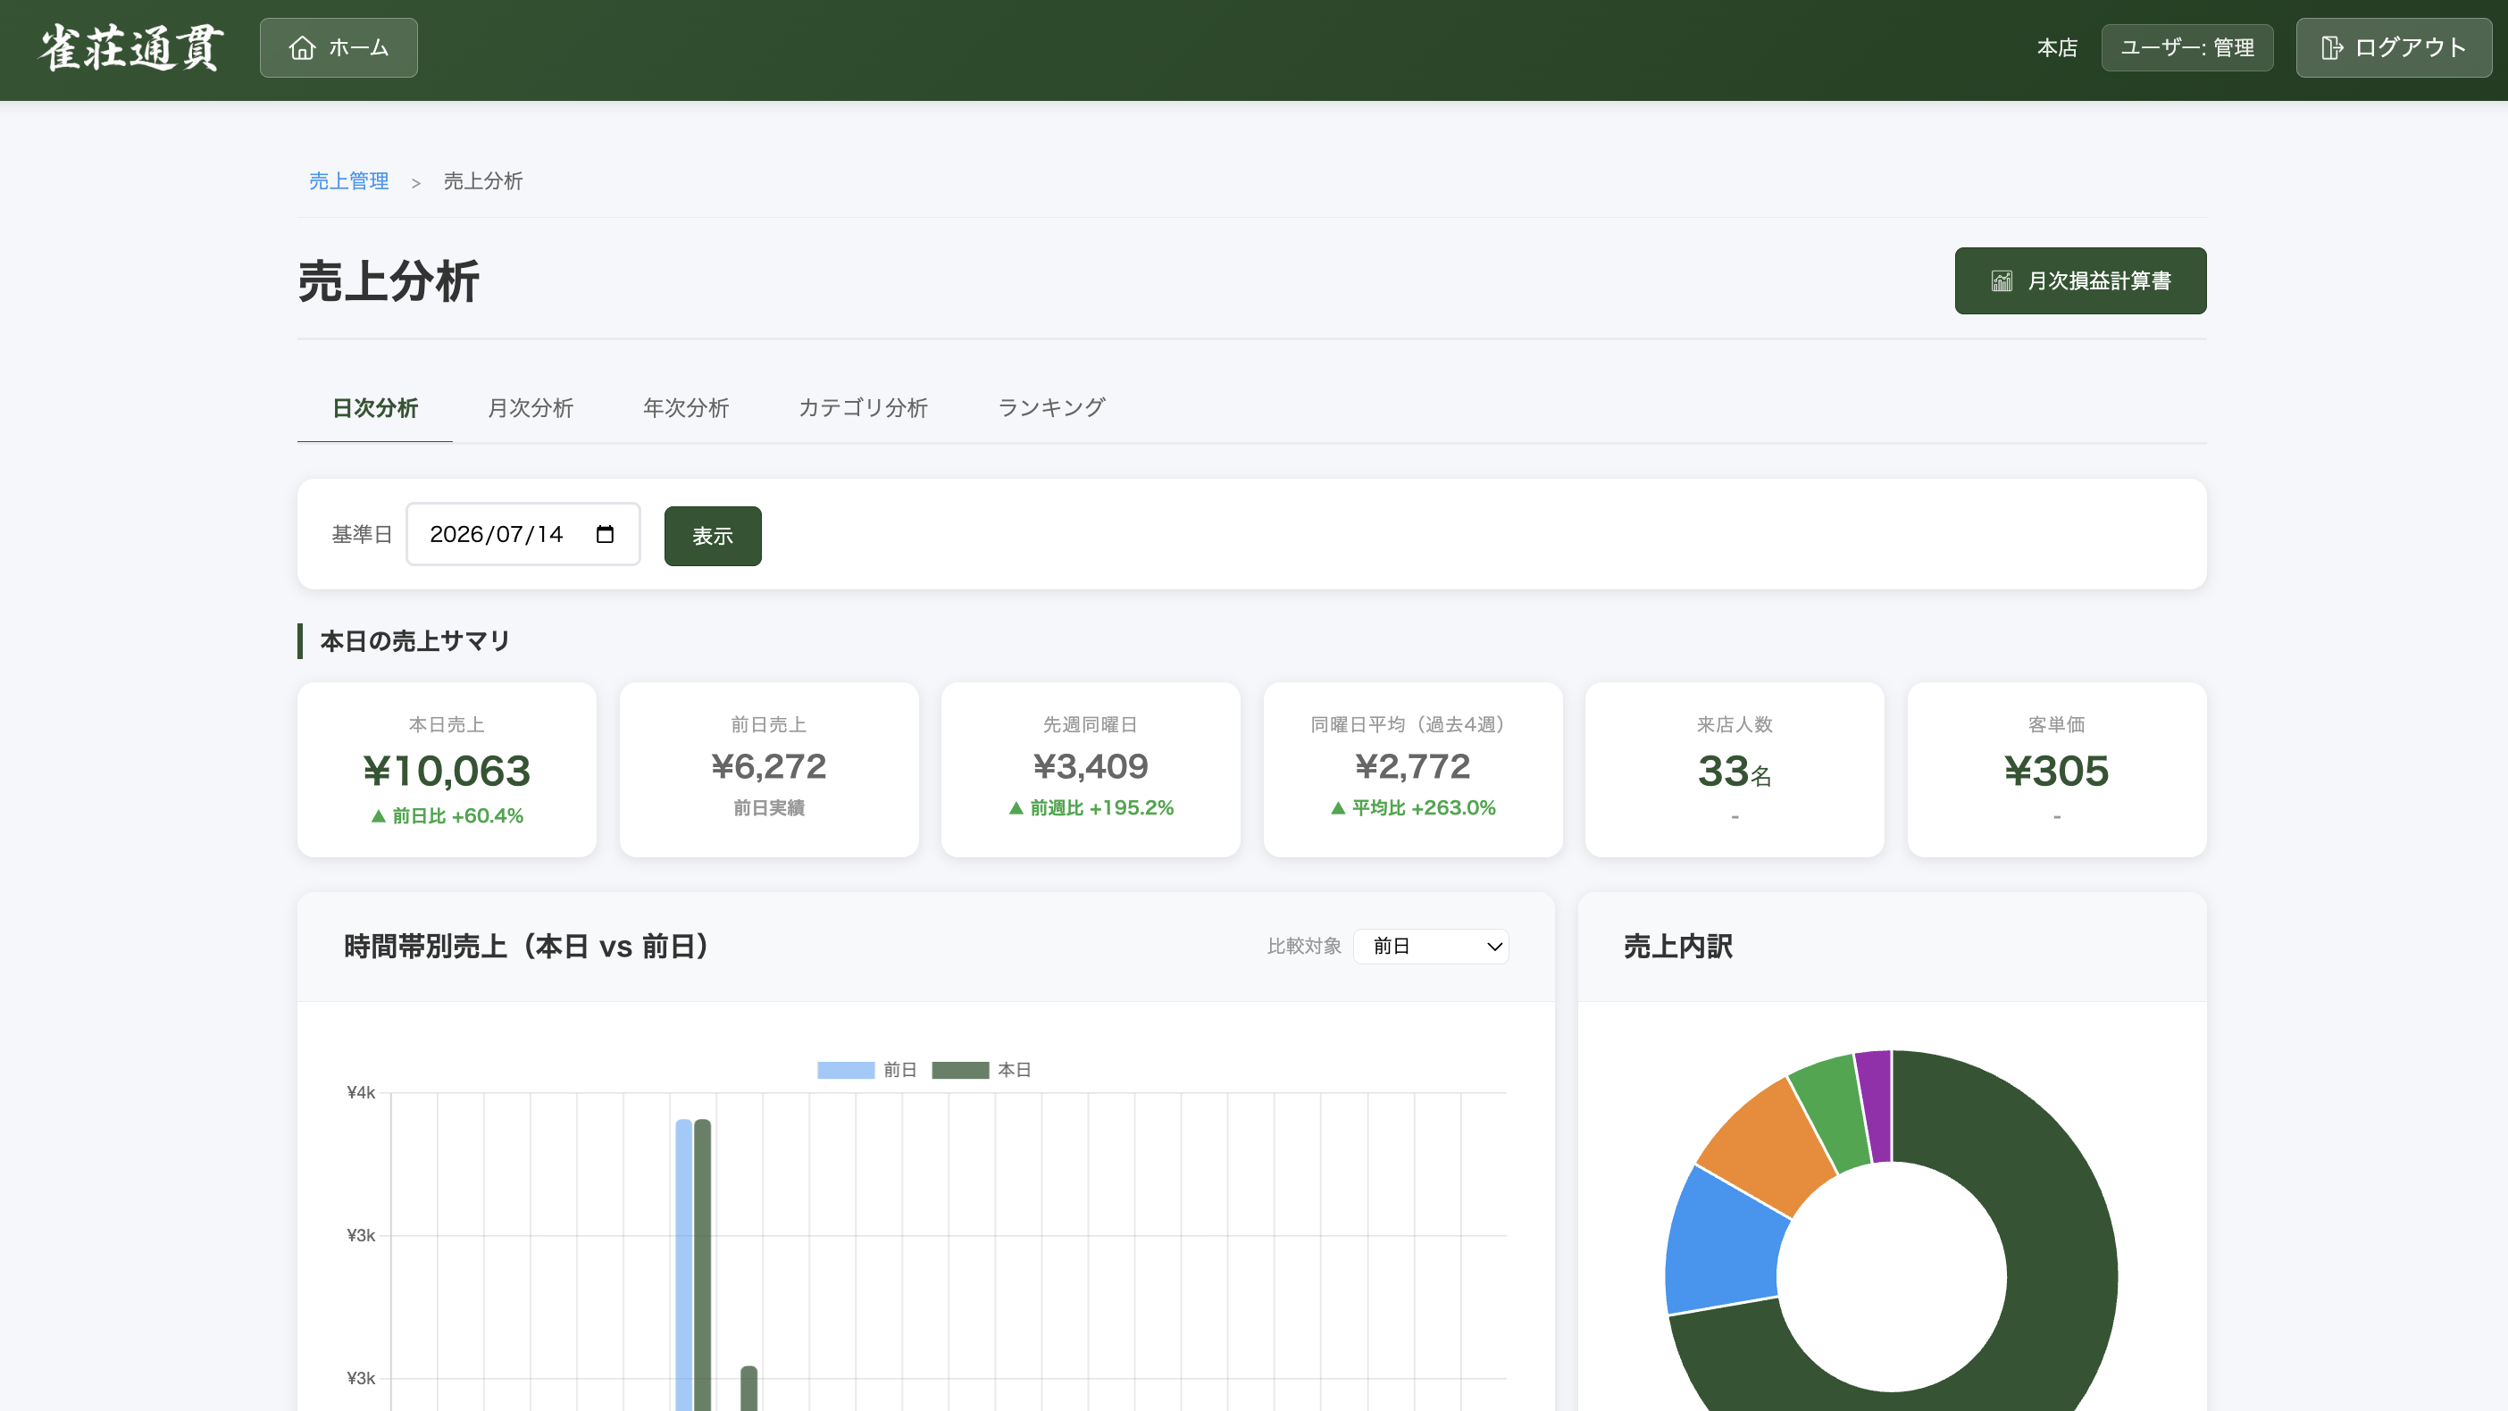Click the chart icon on 月次損益計算書
Image resolution: width=2508 pixels, height=1411 pixels.
(x=2002, y=281)
